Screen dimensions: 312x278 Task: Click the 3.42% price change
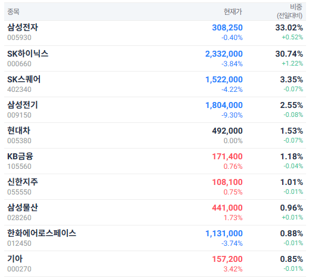(233, 269)
